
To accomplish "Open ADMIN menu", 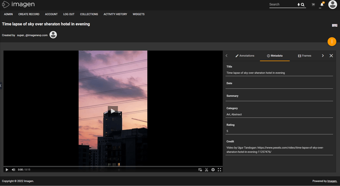I will tap(8, 14).
